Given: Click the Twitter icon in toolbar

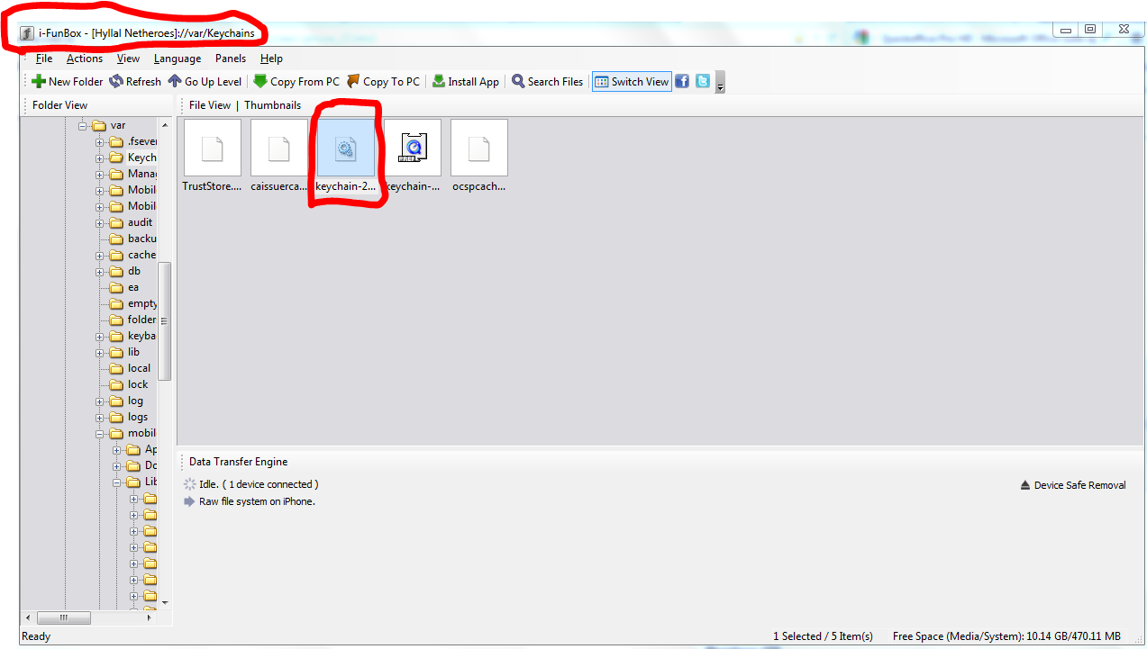Looking at the screenshot, I should [703, 81].
